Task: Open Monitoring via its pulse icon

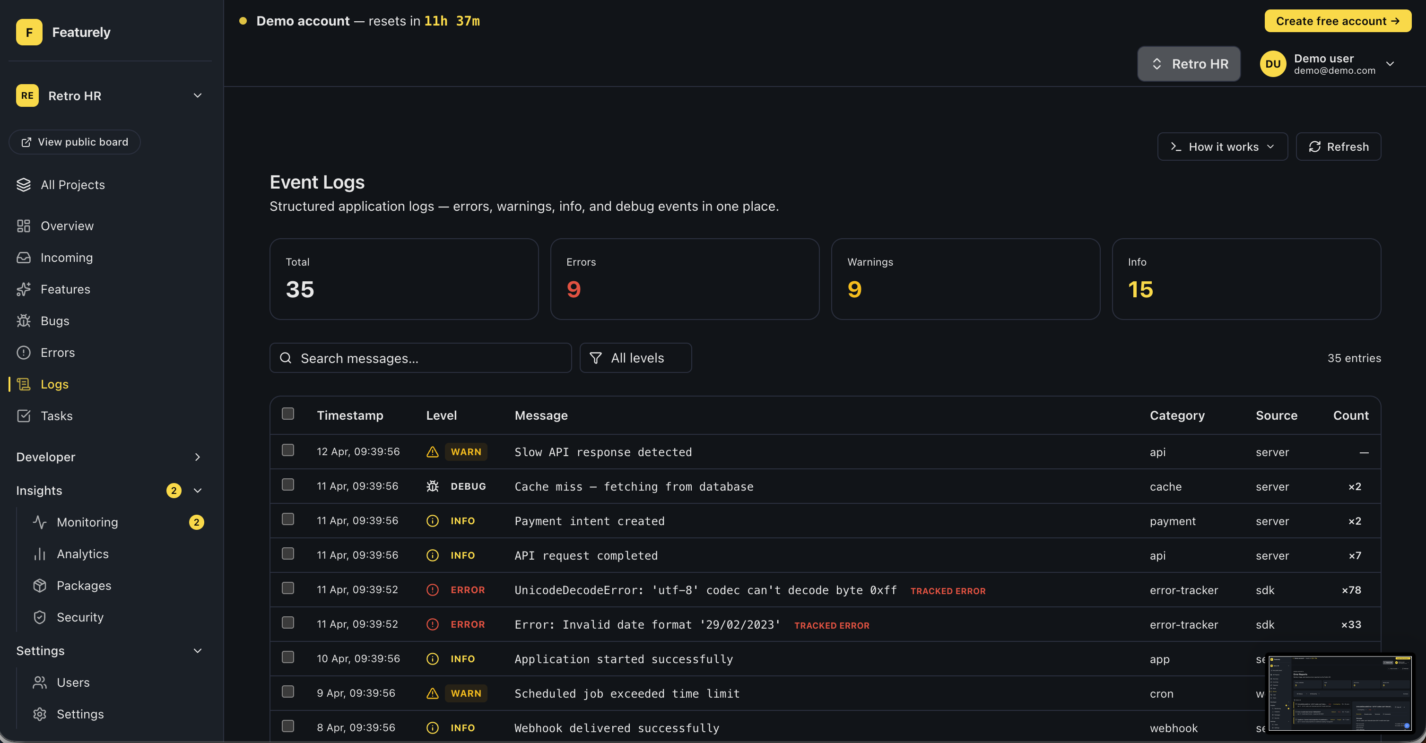Action: tap(39, 522)
